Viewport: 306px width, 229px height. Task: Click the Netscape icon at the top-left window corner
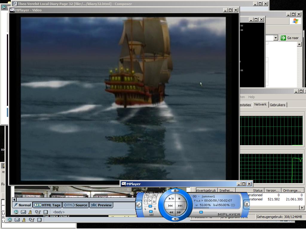pyautogui.click(x=4, y=7)
